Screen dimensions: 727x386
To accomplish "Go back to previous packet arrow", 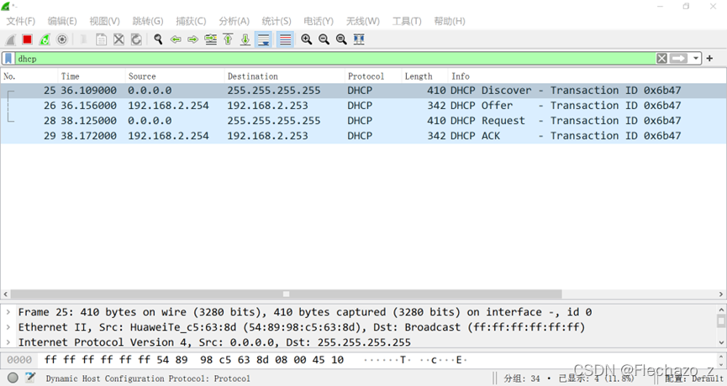I will (x=176, y=39).
